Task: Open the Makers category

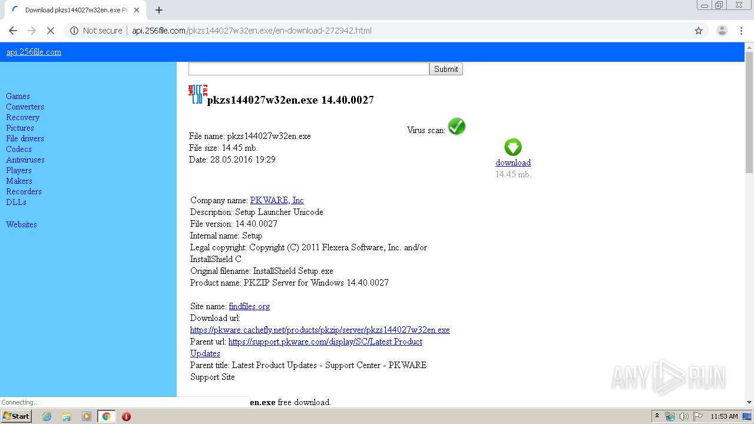Action: 19,181
